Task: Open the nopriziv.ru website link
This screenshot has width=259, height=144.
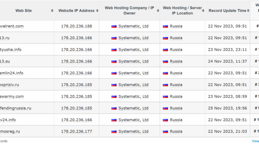Action: tap(9, 85)
